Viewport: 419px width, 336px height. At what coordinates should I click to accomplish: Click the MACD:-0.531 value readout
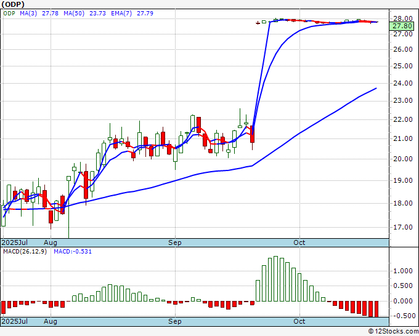tap(73, 252)
